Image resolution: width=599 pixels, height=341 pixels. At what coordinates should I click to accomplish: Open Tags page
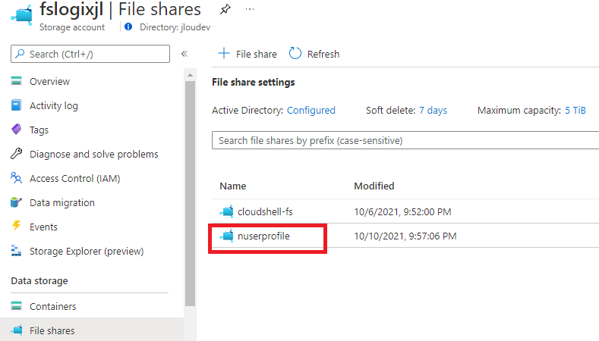(39, 130)
